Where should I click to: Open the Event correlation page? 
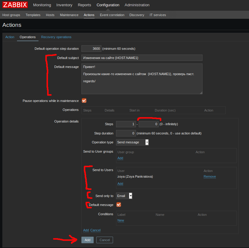click(x=112, y=15)
